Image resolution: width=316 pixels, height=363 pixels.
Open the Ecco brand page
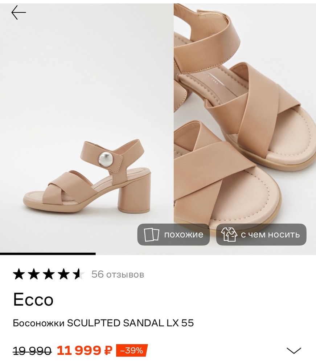tap(33, 299)
